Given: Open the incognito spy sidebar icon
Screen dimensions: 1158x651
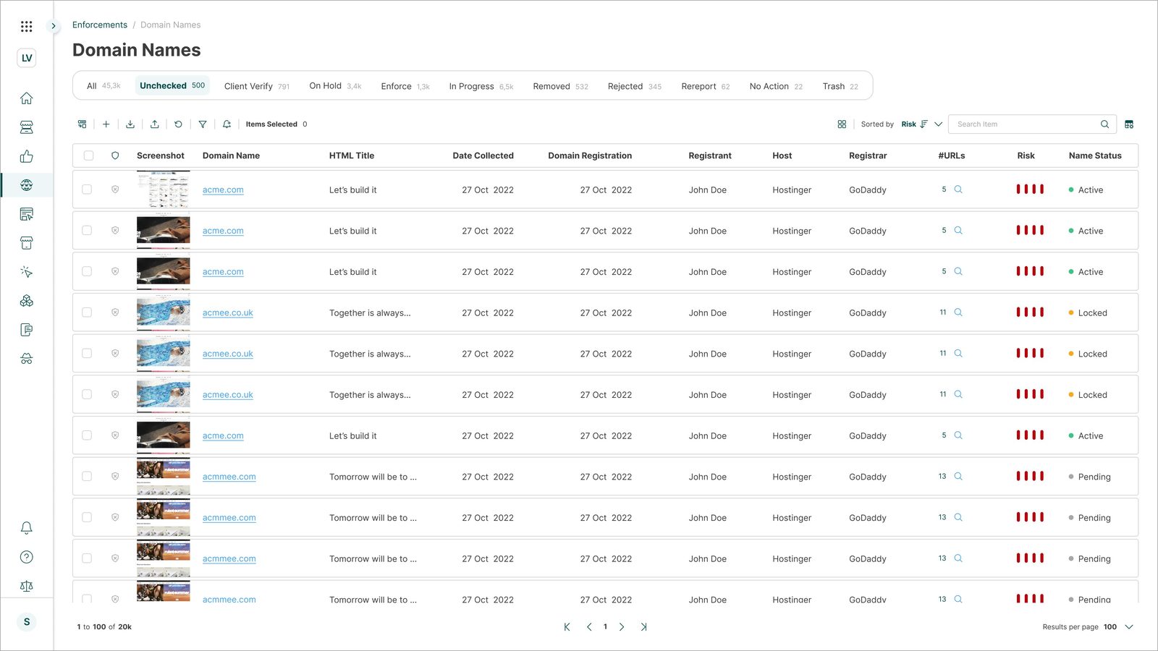Looking at the screenshot, I should (27, 359).
